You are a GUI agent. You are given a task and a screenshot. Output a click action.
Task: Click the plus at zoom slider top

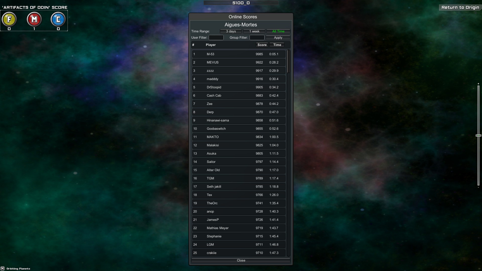pos(478,84)
